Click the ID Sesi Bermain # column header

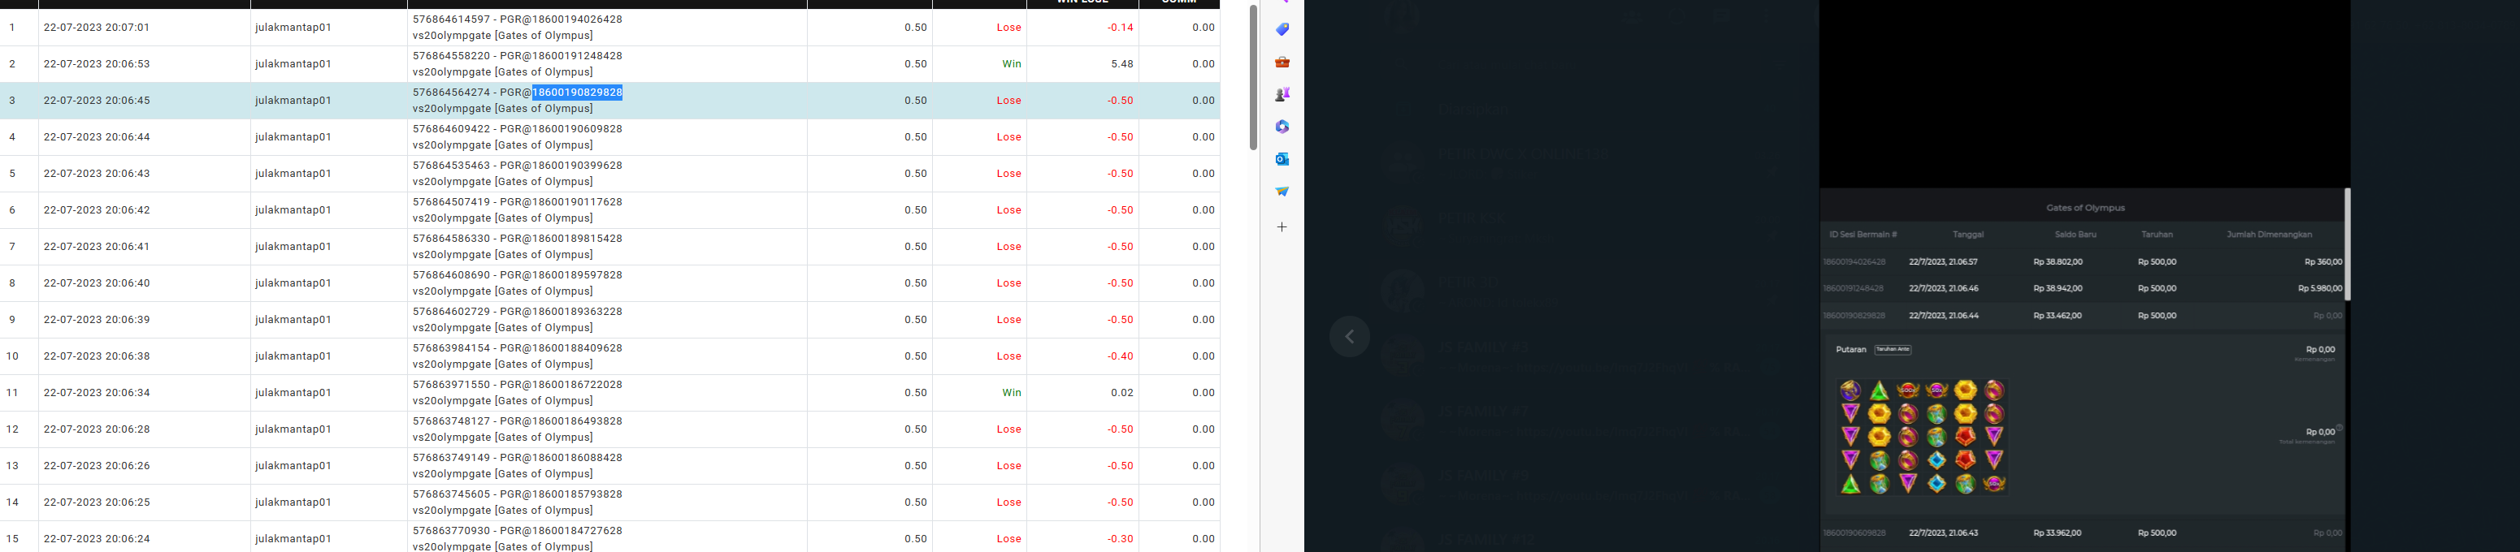click(x=1863, y=235)
